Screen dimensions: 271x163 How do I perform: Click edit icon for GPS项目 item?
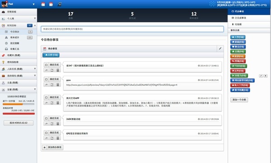coord(52,138)
